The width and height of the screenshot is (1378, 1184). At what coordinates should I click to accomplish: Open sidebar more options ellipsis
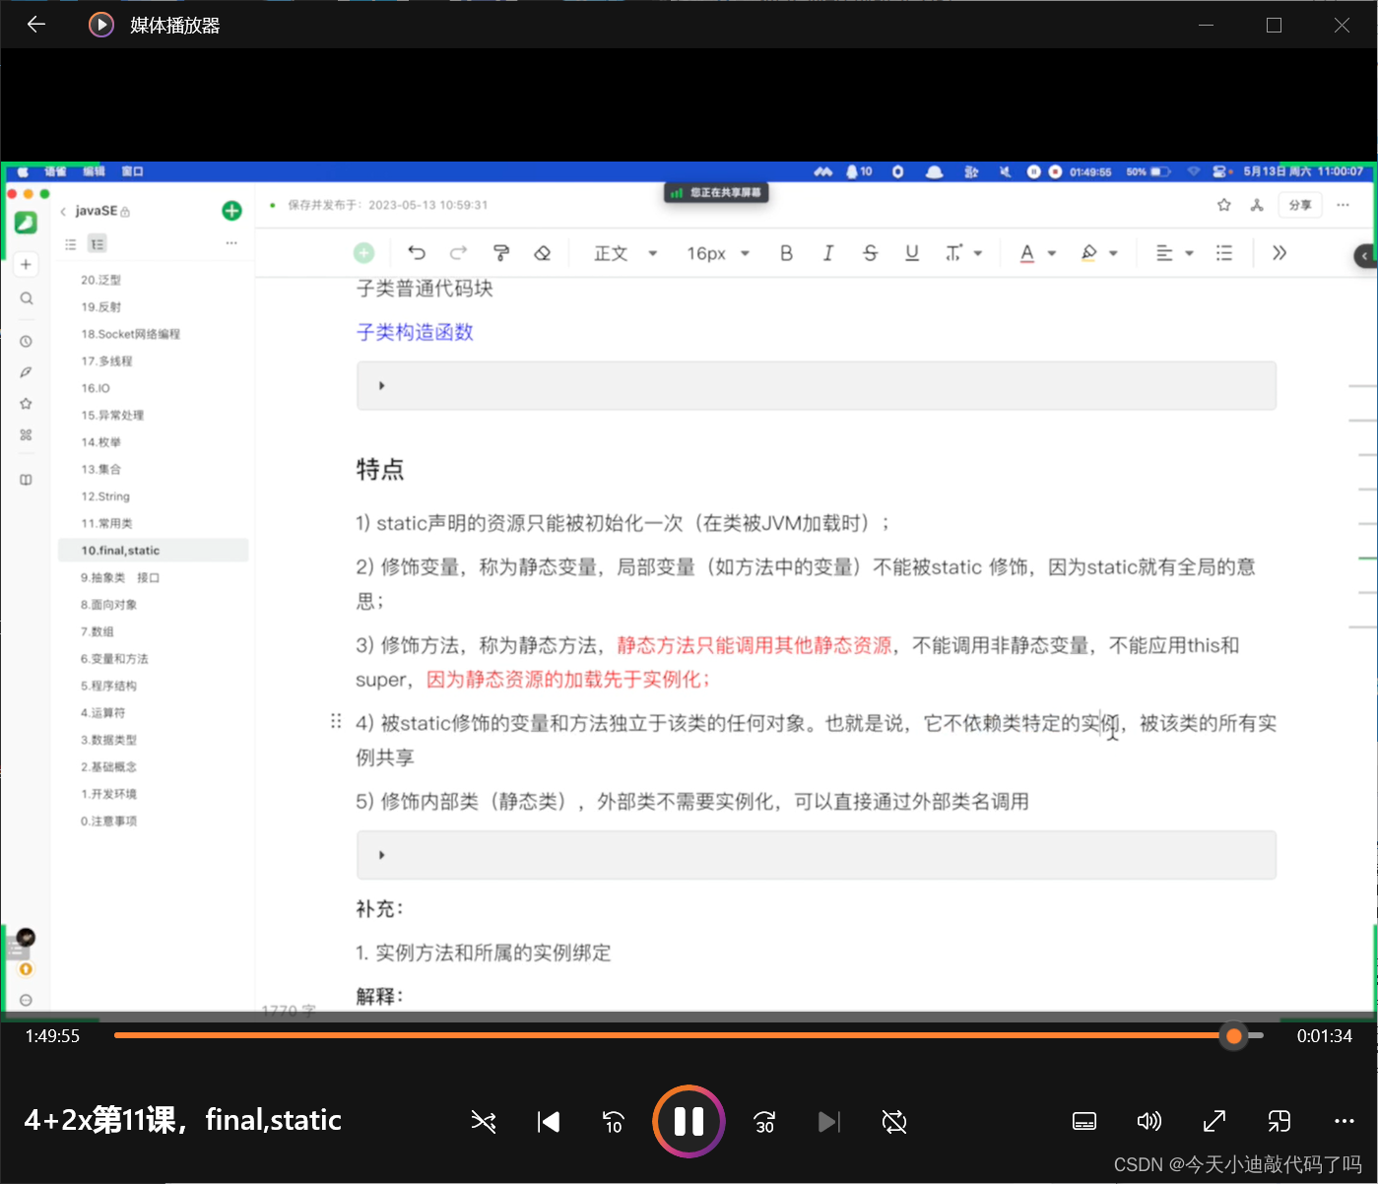[231, 242]
